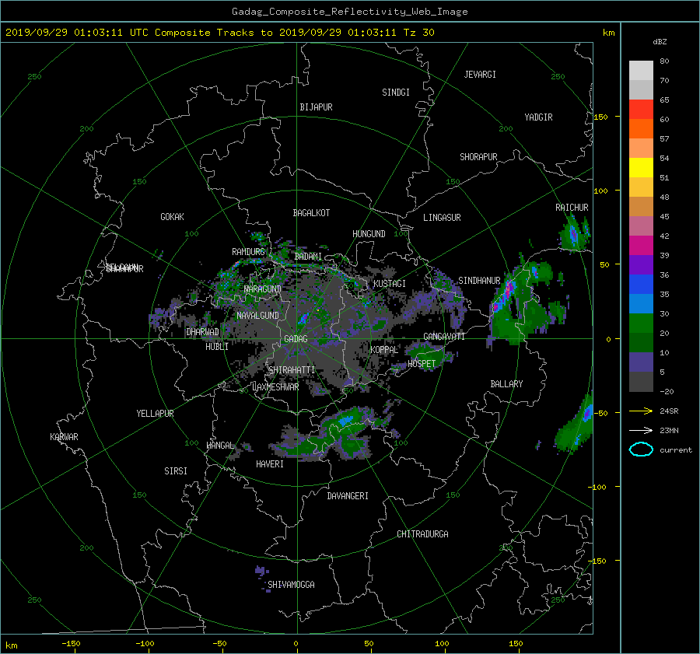Click the SHIRAHATTI city label
Screen dimensions: 700x654
[292, 369]
